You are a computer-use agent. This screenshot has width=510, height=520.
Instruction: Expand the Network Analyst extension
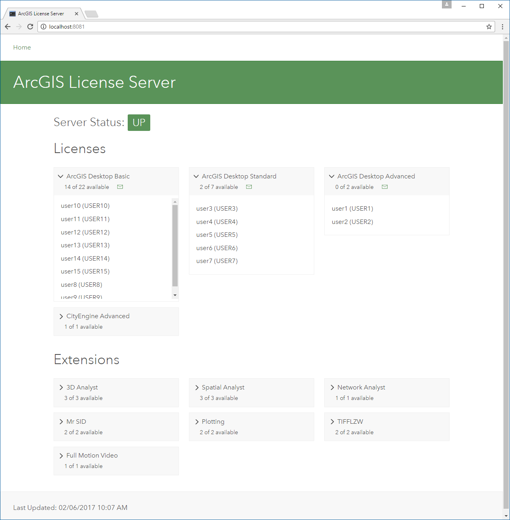[332, 387]
